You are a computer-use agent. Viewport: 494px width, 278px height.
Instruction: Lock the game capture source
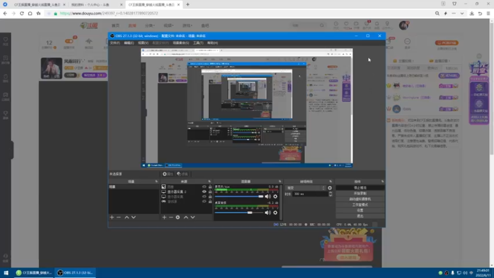(210, 201)
